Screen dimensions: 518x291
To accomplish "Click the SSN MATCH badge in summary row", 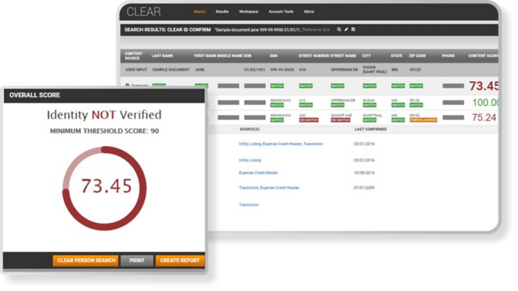I will pyautogui.click(x=277, y=86).
